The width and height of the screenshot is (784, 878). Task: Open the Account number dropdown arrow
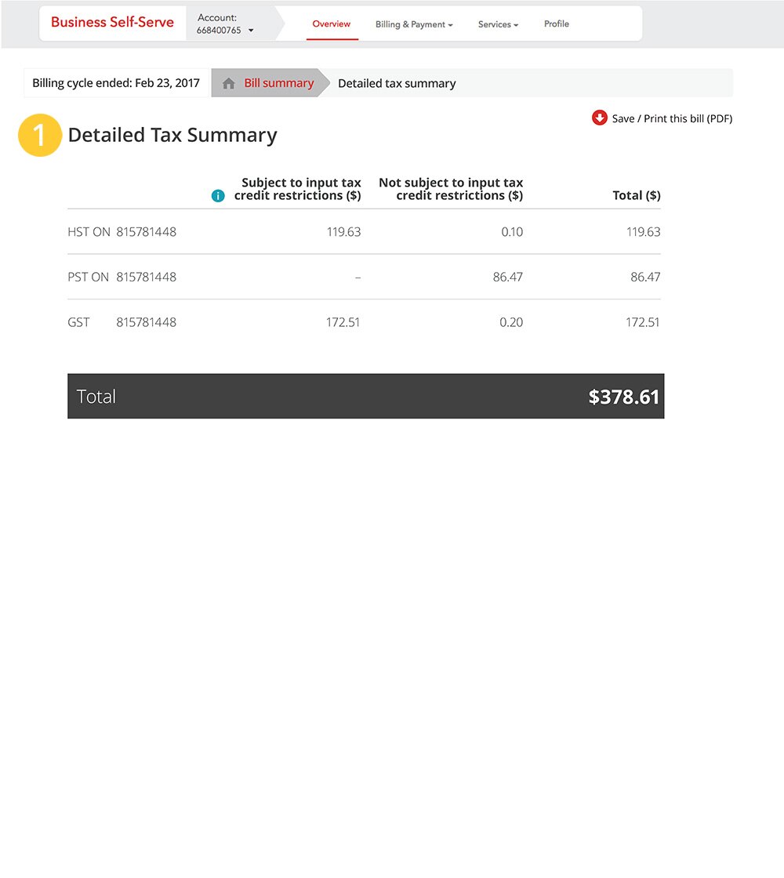tap(251, 31)
